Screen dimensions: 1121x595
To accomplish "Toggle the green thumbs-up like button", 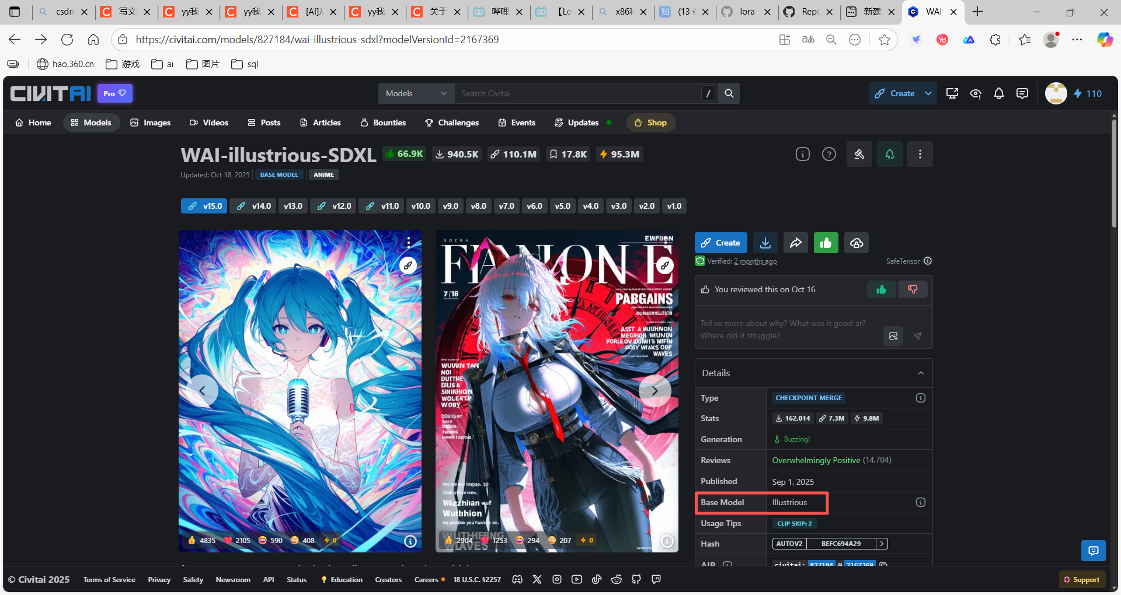I will (826, 243).
